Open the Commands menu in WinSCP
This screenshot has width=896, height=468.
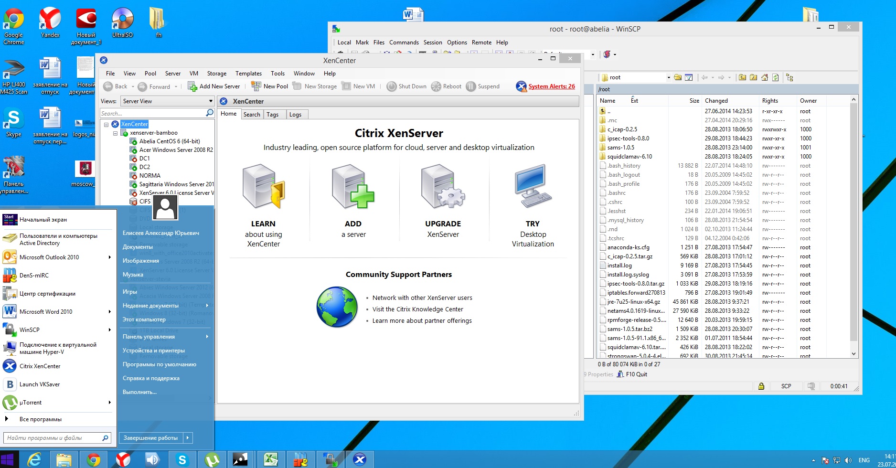click(404, 43)
